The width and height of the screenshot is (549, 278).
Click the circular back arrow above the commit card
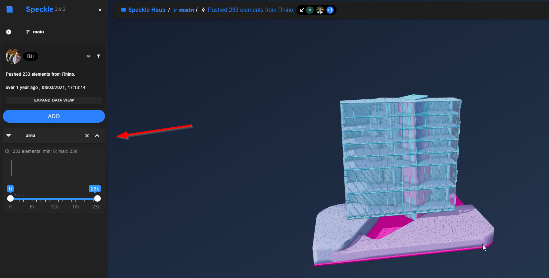tap(8, 32)
